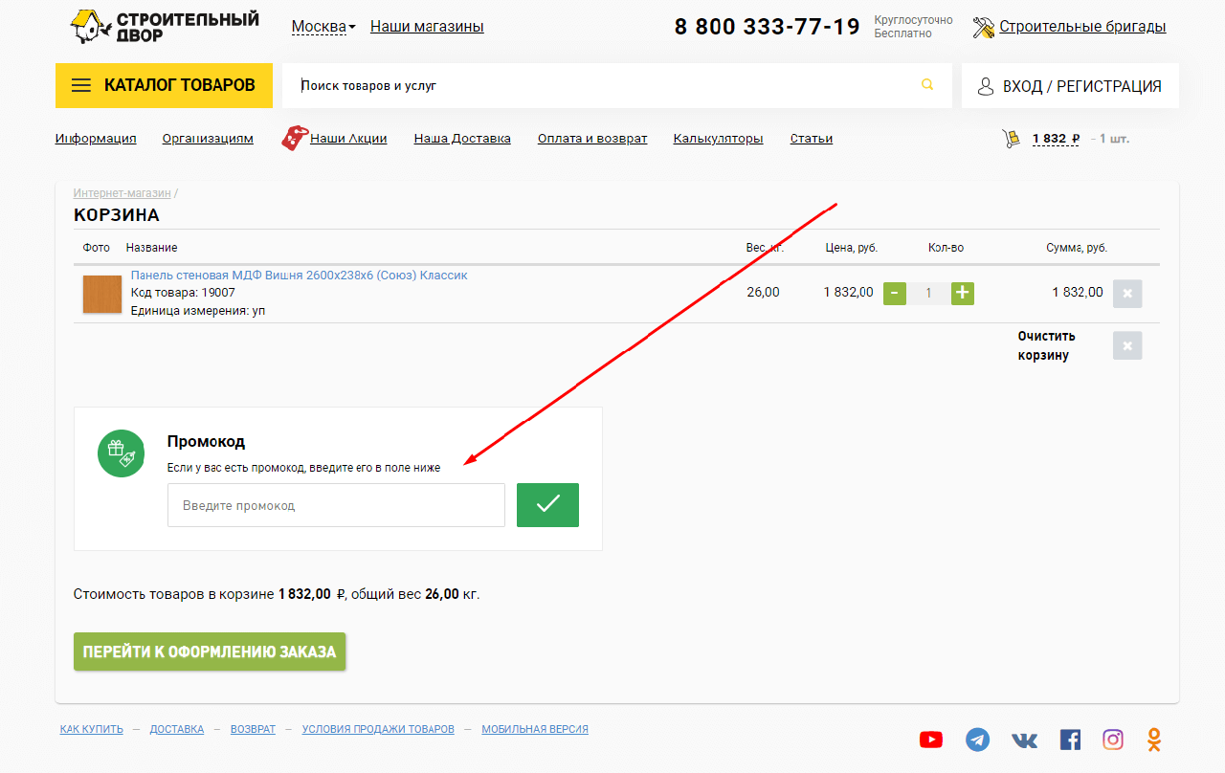Click the yellow search magnifier icon
Screen dimensions: 1225x773
[x=926, y=85]
